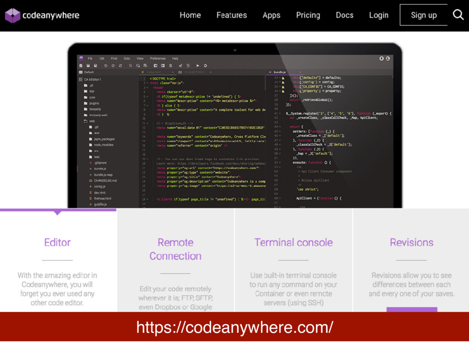Click the first round icon at editor top-right
This screenshot has height=351, width=469.
[x=382, y=58]
